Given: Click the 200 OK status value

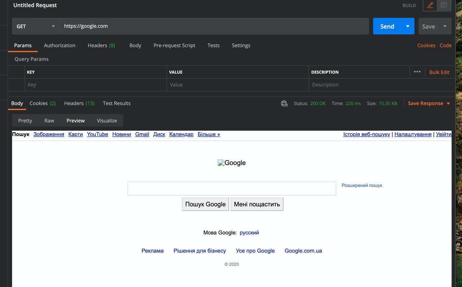Looking at the screenshot, I should (318, 104).
